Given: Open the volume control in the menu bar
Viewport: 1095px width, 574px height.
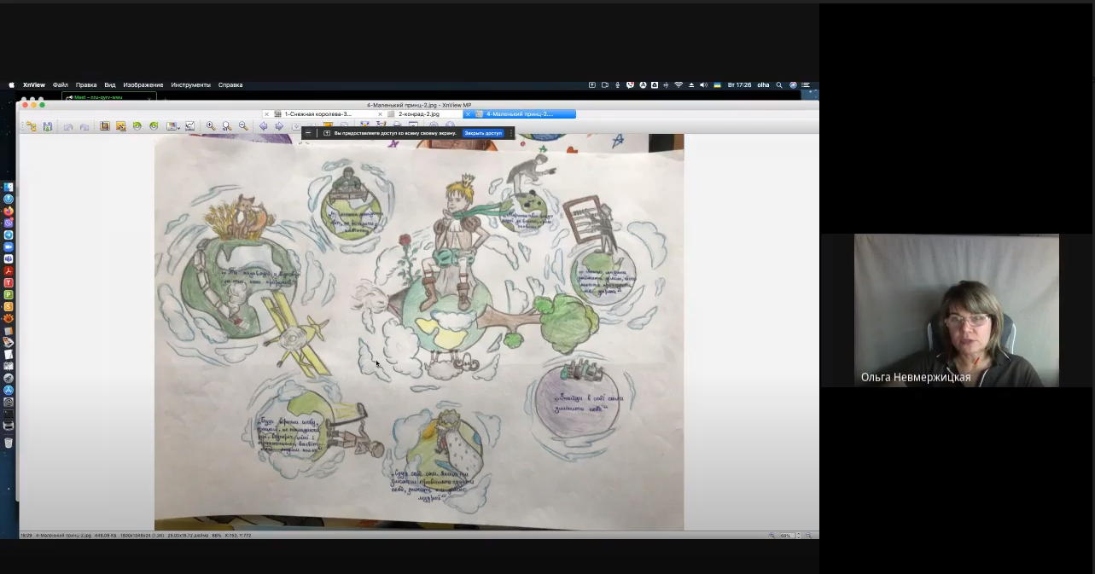Looking at the screenshot, I should coord(703,85).
